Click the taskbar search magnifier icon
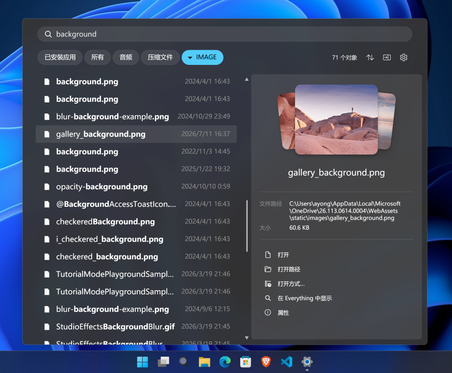The height and width of the screenshot is (373, 452). pos(184,362)
